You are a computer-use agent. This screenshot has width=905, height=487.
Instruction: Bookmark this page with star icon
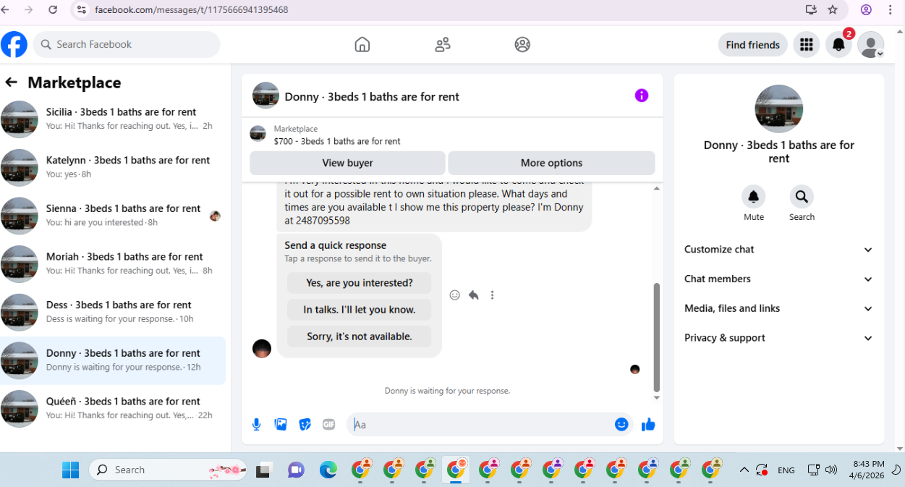tap(833, 10)
